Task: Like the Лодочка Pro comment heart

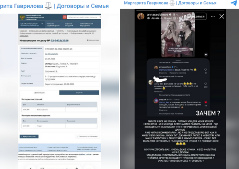Action: click(206, 70)
